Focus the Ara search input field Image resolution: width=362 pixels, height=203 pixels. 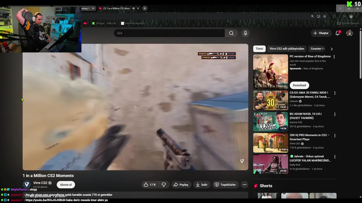point(169,33)
